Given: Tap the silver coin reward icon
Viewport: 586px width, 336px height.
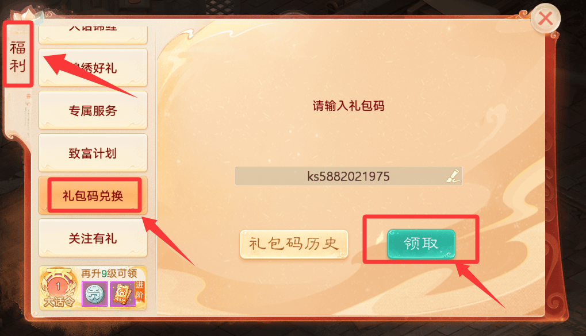Looking at the screenshot, I should point(95,294).
